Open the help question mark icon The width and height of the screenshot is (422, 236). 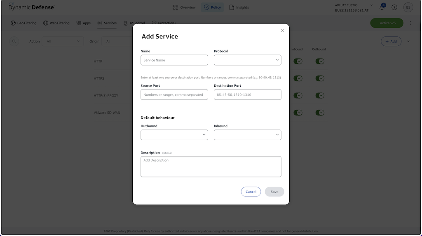[x=394, y=7]
